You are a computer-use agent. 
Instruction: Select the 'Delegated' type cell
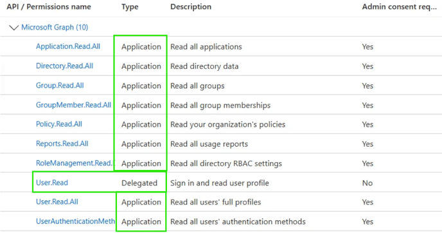(x=139, y=183)
